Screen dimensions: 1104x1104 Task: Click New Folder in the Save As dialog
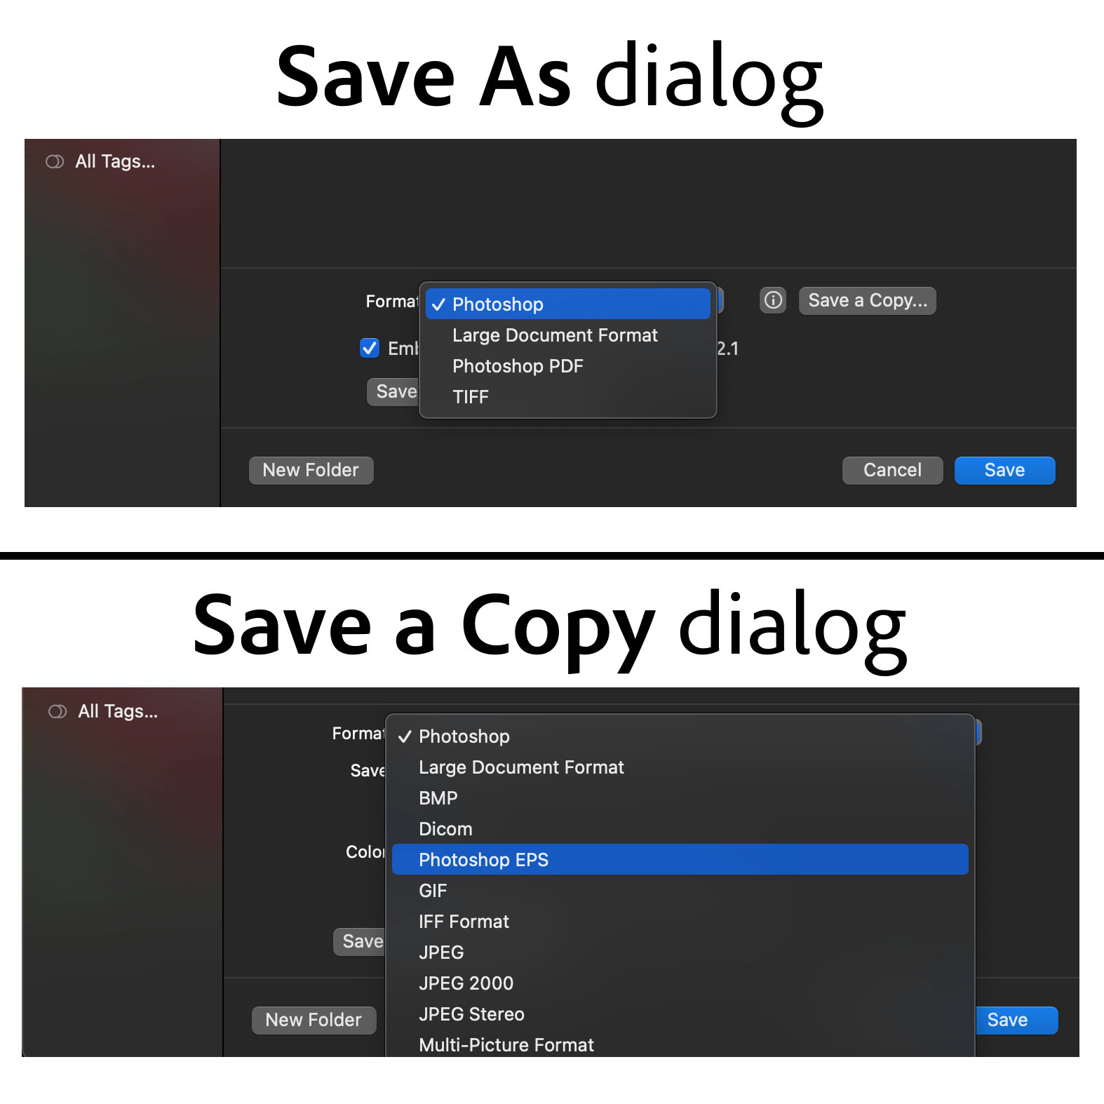coord(311,471)
